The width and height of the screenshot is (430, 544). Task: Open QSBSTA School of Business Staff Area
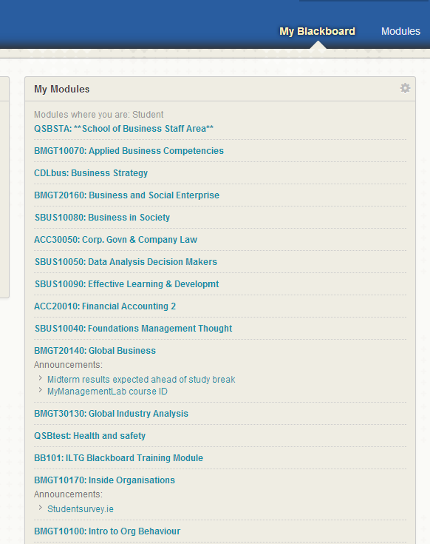tap(123, 129)
